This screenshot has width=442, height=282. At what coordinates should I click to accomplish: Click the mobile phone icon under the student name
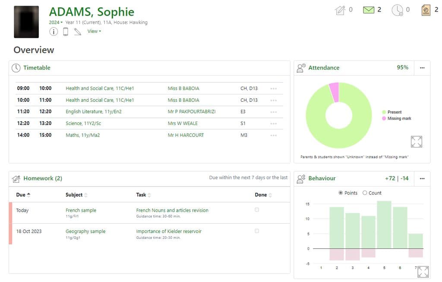click(x=66, y=31)
